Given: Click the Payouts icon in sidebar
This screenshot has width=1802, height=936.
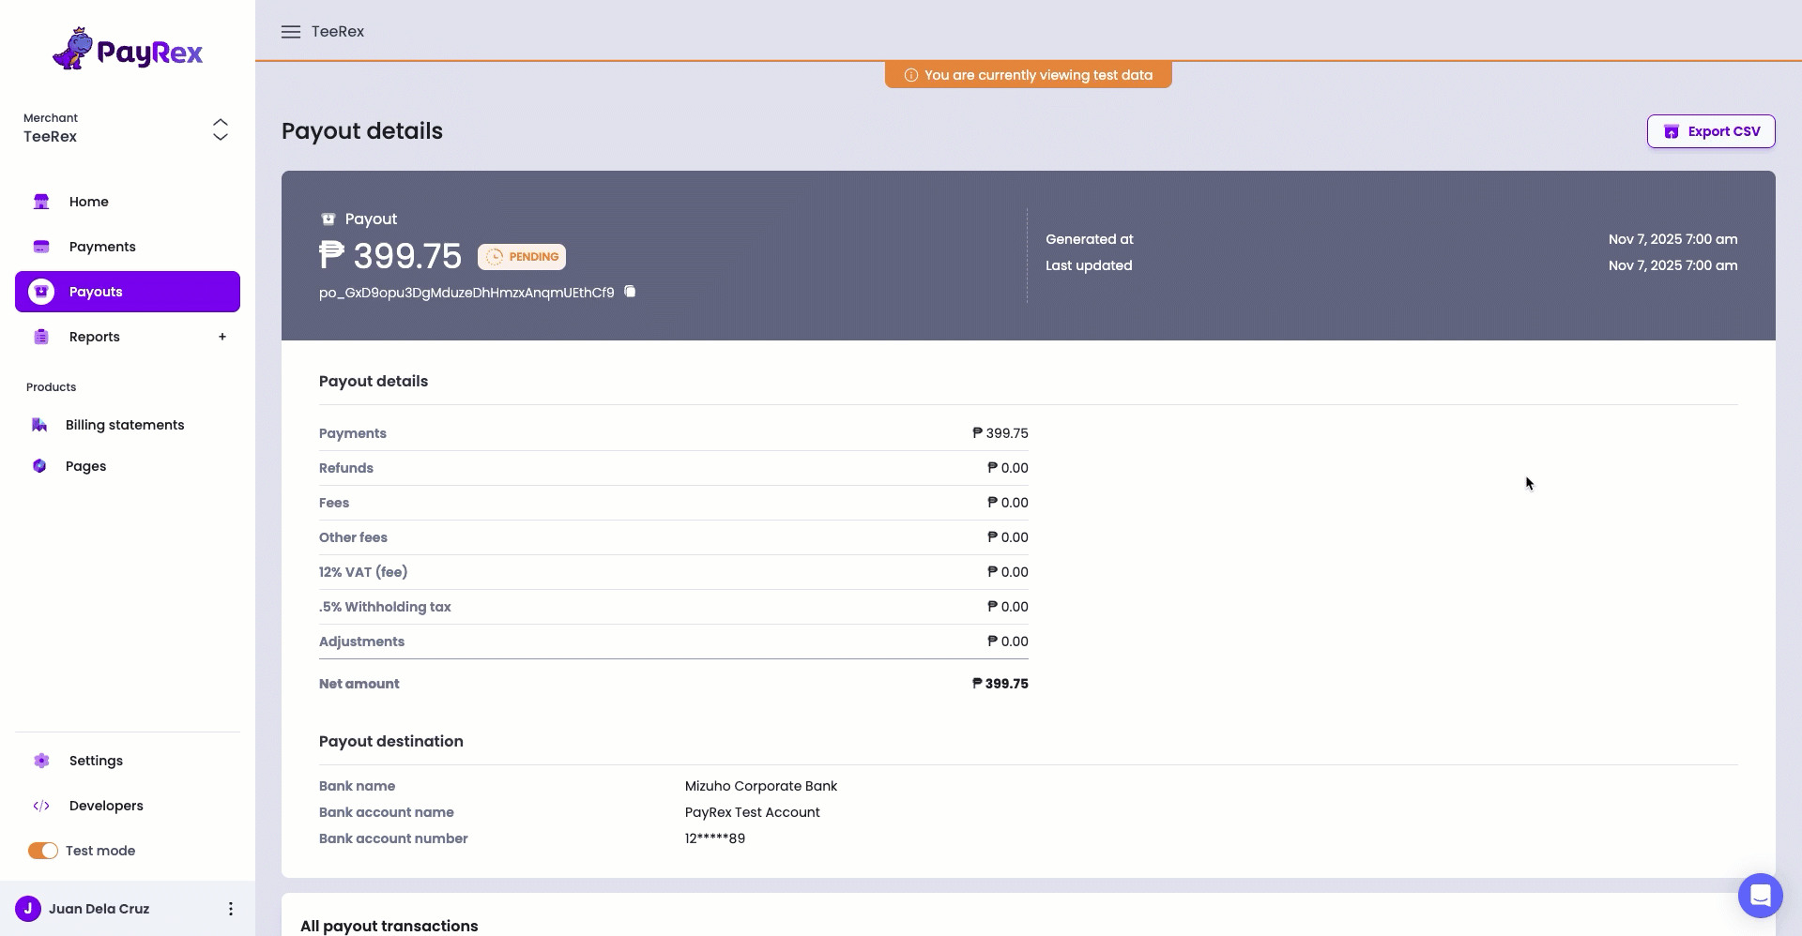Looking at the screenshot, I should pyautogui.click(x=41, y=291).
